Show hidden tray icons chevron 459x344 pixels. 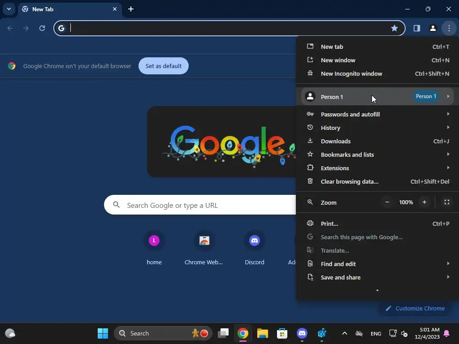pos(345,333)
